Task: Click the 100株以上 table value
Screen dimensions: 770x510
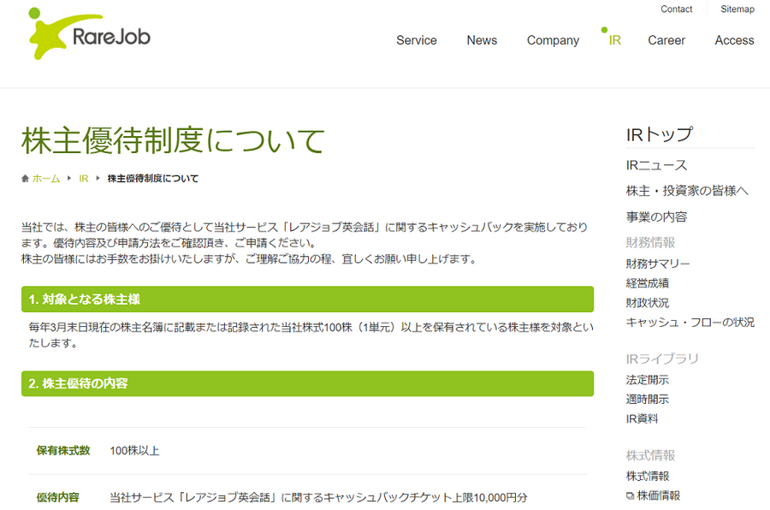Action: click(x=134, y=451)
